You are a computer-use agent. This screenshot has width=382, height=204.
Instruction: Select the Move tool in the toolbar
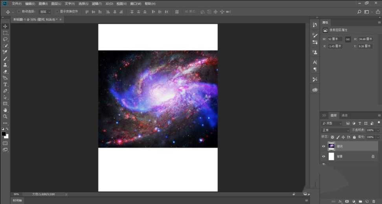click(x=6, y=26)
